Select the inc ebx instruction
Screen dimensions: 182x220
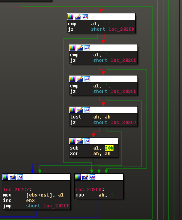pos(19,200)
